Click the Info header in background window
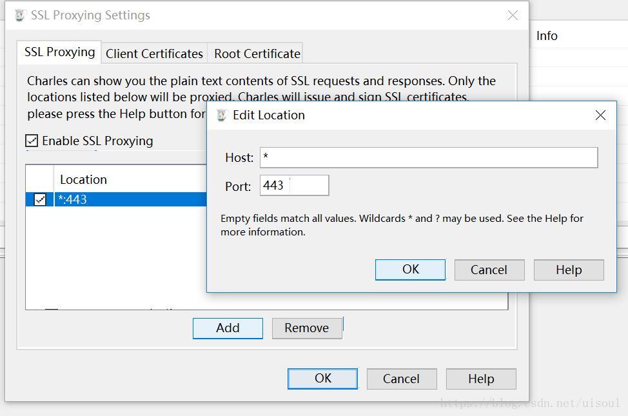 pos(547,35)
